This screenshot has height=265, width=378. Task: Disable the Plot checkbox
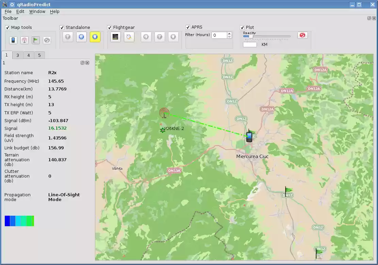pyautogui.click(x=242, y=27)
